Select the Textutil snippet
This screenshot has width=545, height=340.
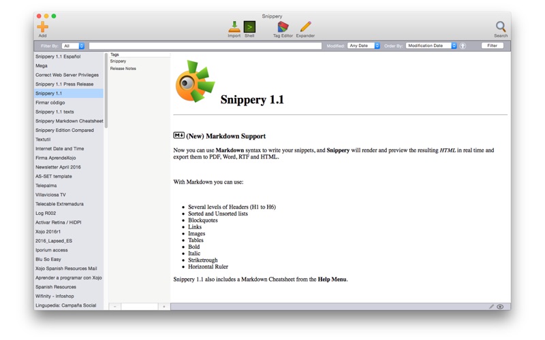(69, 139)
